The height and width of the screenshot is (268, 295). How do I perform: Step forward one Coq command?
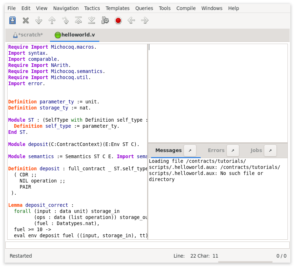tap(39, 20)
